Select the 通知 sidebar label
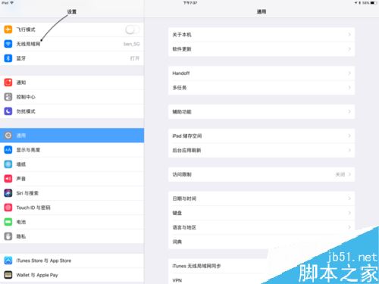The width and height of the screenshot is (379, 284). click(21, 83)
